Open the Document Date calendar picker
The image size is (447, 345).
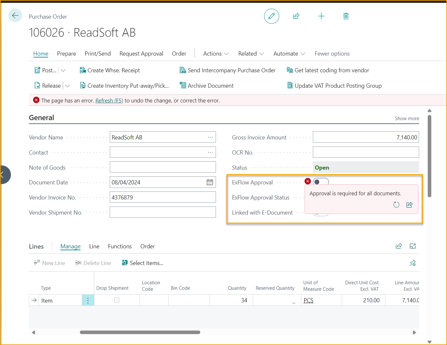210,182
